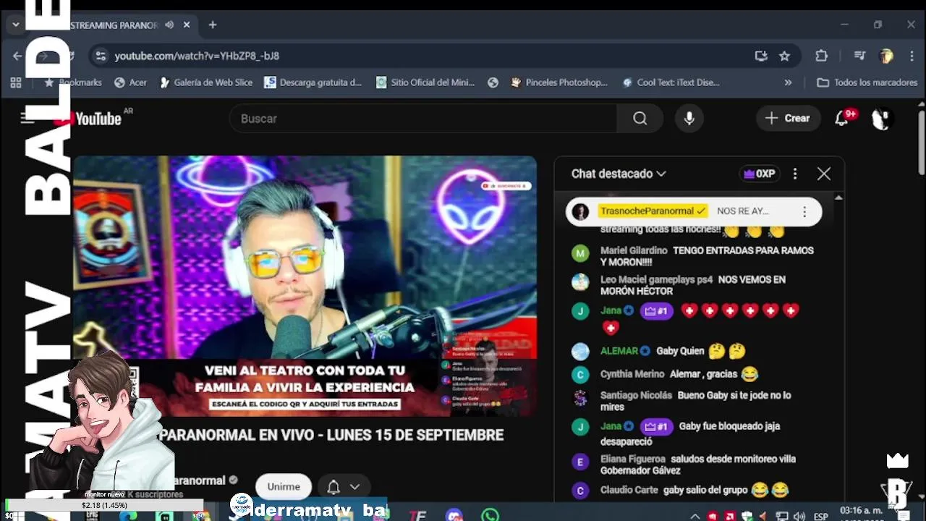This screenshot has width=926, height=521.
Task: Open the chat three-dot options menu
Action: coord(795,174)
